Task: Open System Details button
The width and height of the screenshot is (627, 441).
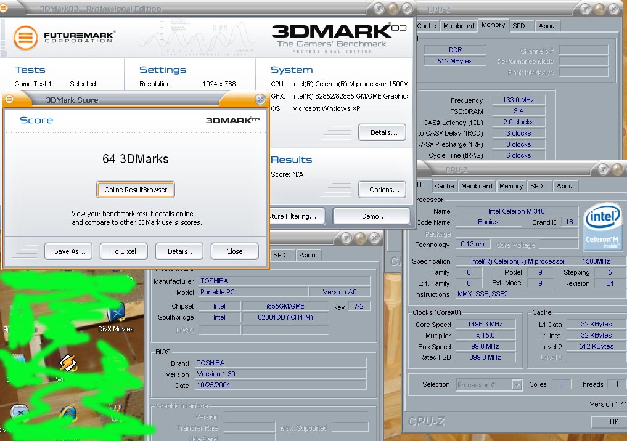Action: click(x=382, y=132)
